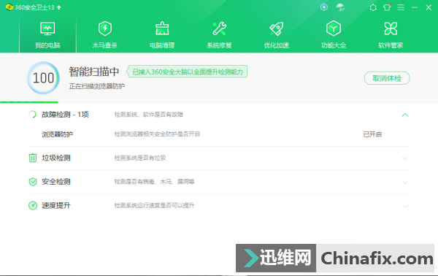The image size is (438, 276).
Task: Click the 安全检测 shield icon
Action: tap(33, 182)
